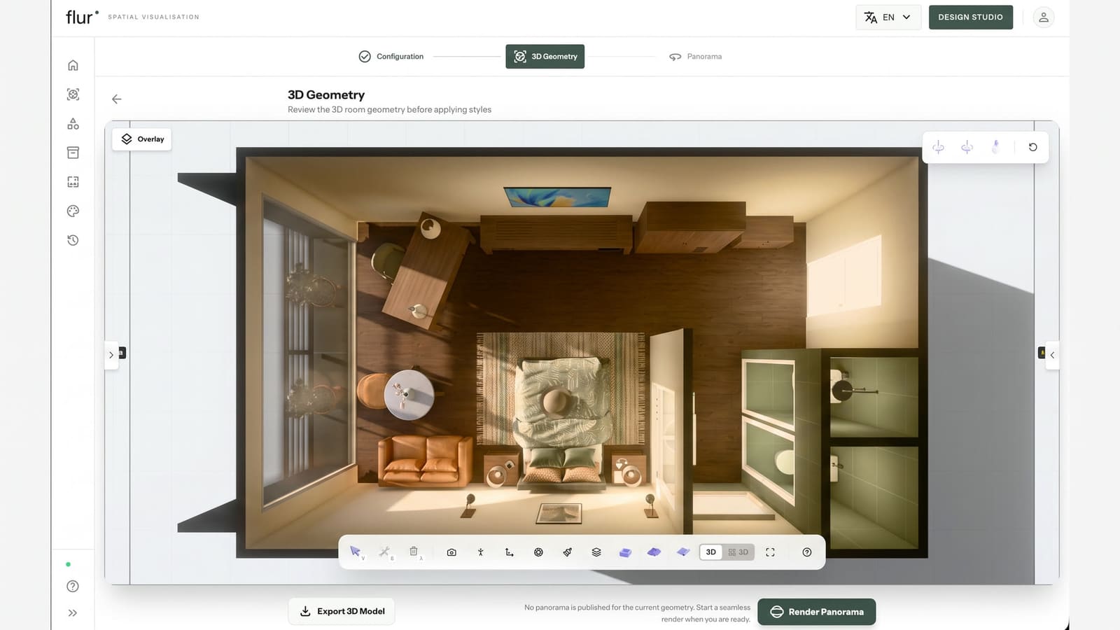Switch to grid 3D view mode
The width and height of the screenshot is (1120, 630).
738,552
